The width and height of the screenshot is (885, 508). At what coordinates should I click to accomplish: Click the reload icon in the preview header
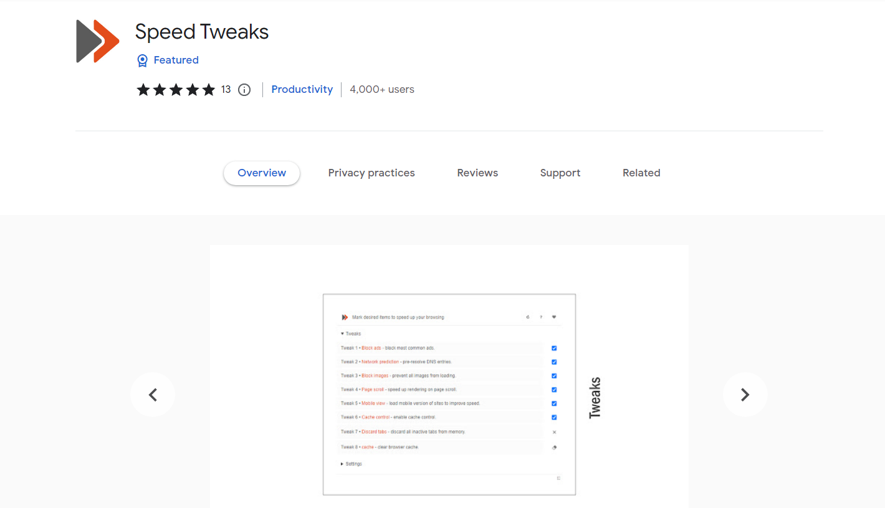[x=527, y=317]
